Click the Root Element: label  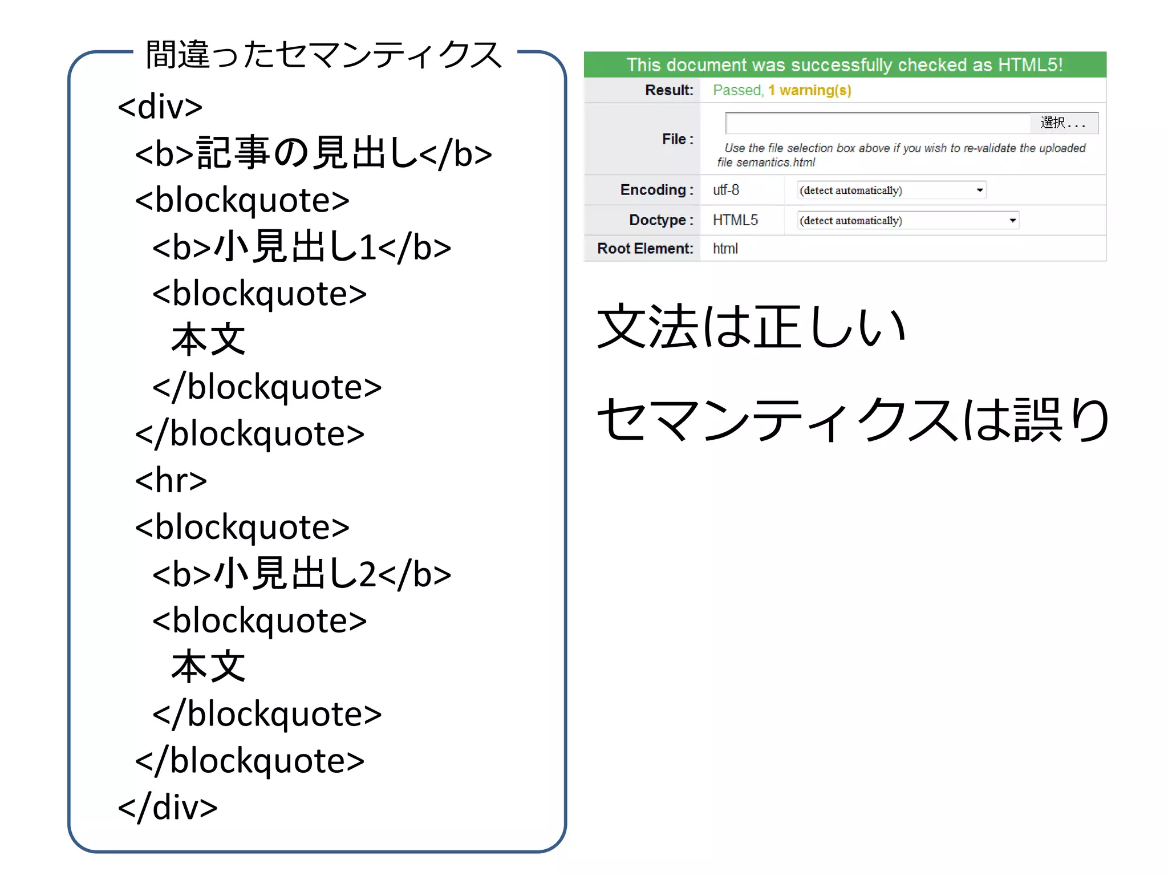click(x=645, y=249)
